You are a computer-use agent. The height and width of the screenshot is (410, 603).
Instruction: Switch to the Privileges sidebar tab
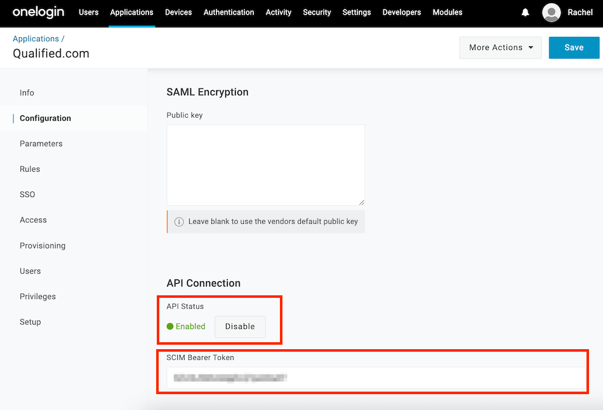pyautogui.click(x=37, y=297)
